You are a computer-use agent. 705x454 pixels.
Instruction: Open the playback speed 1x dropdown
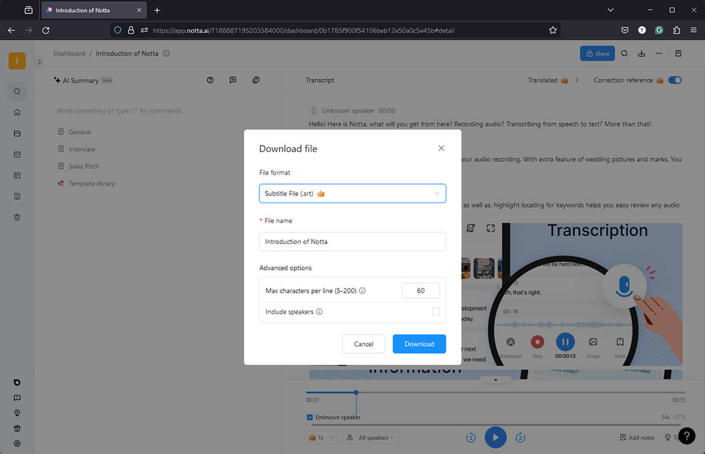[321, 437]
